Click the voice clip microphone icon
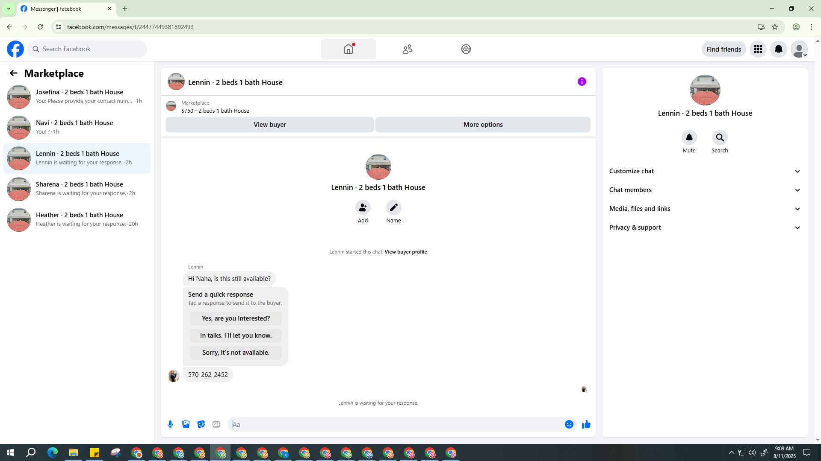 pyautogui.click(x=170, y=424)
